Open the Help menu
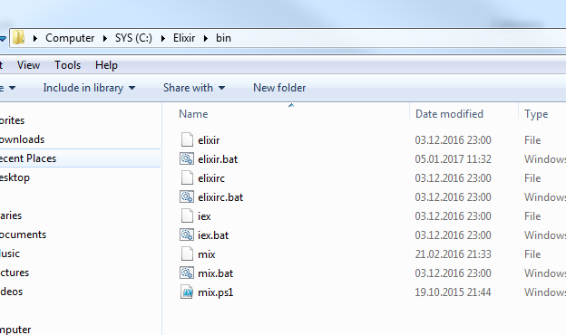Image resolution: width=566 pixels, height=335 pixels. [106, 65]
